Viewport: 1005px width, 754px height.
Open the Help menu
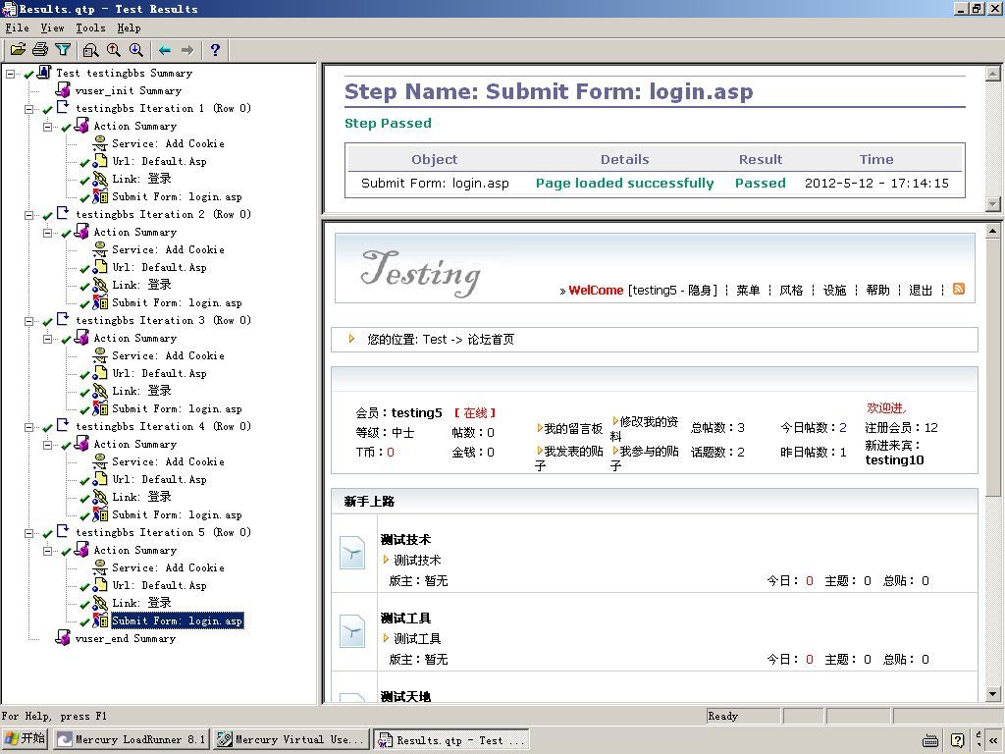[x=129, y=27]
